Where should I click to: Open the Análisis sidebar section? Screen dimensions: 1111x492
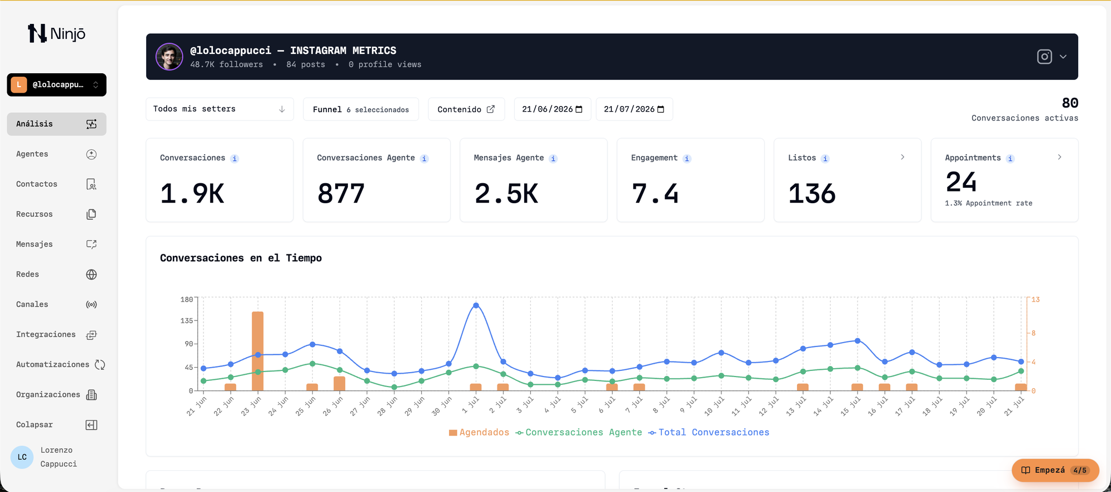pyautogui.click(x=56, y=124)
